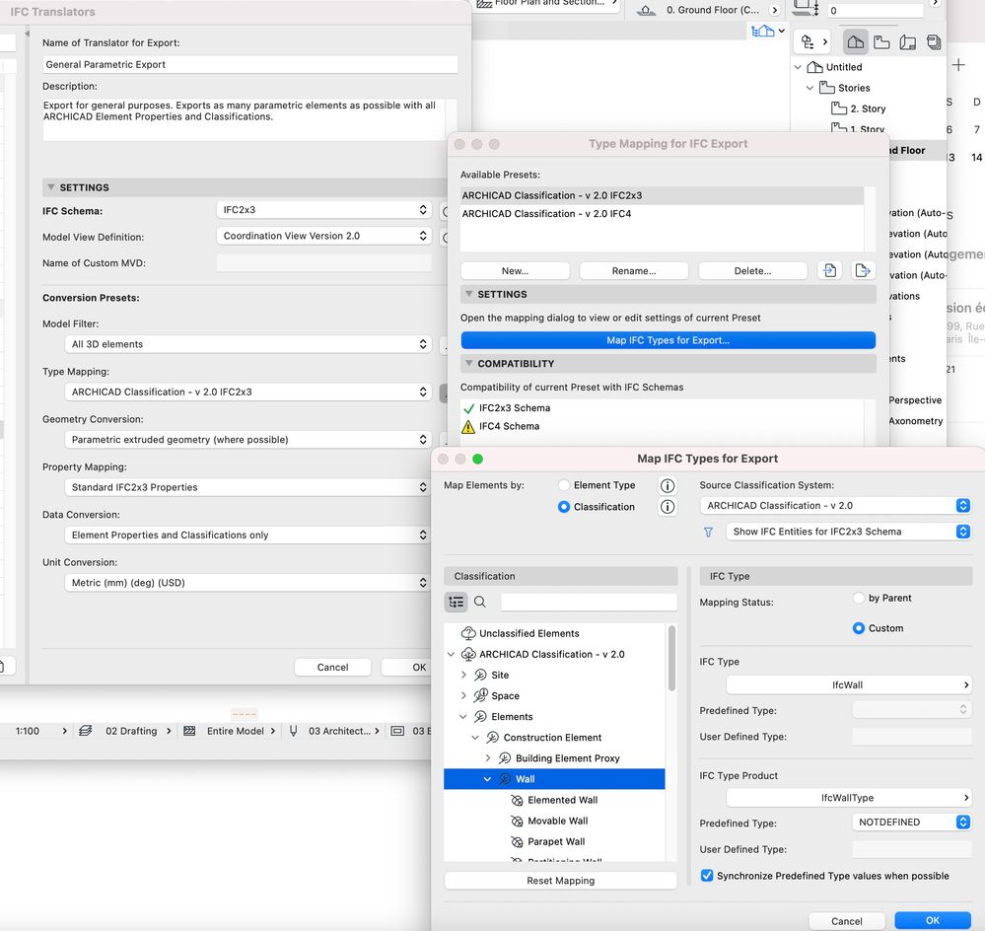Collapse the SETTINGS section in IFC Translators

51,187
